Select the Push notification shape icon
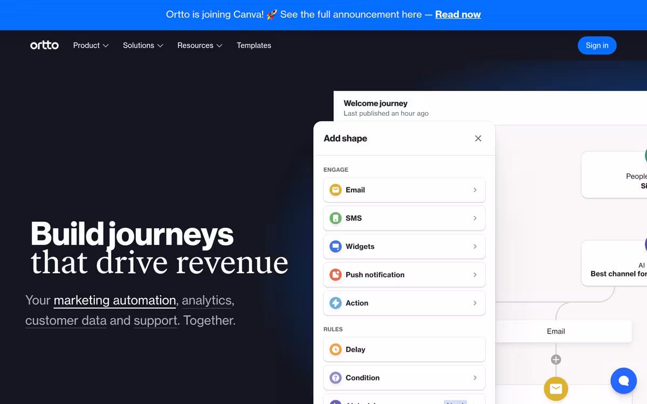The image size is (647, 404). (x=335, y=275)
